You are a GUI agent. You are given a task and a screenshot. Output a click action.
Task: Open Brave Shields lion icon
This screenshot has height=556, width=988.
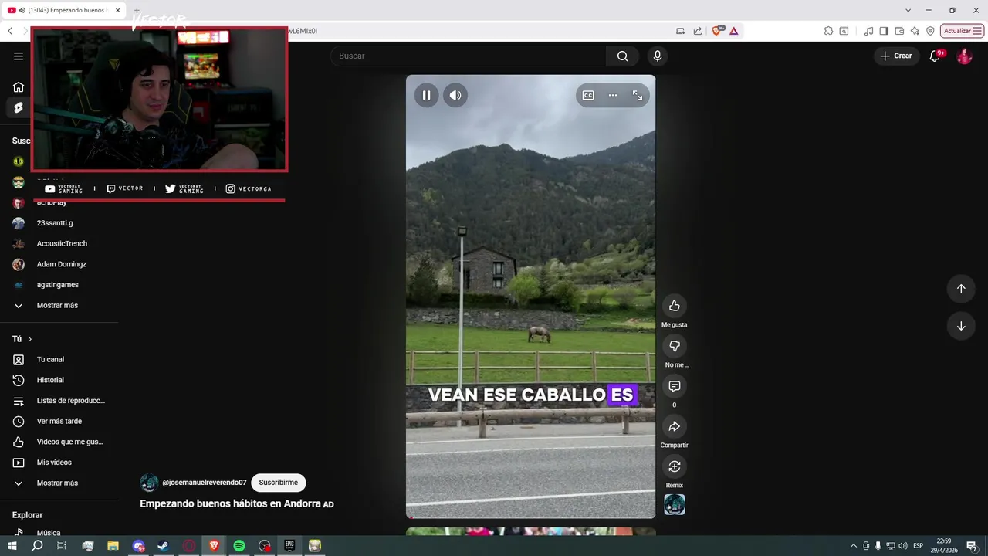click(x=718, y=31)
